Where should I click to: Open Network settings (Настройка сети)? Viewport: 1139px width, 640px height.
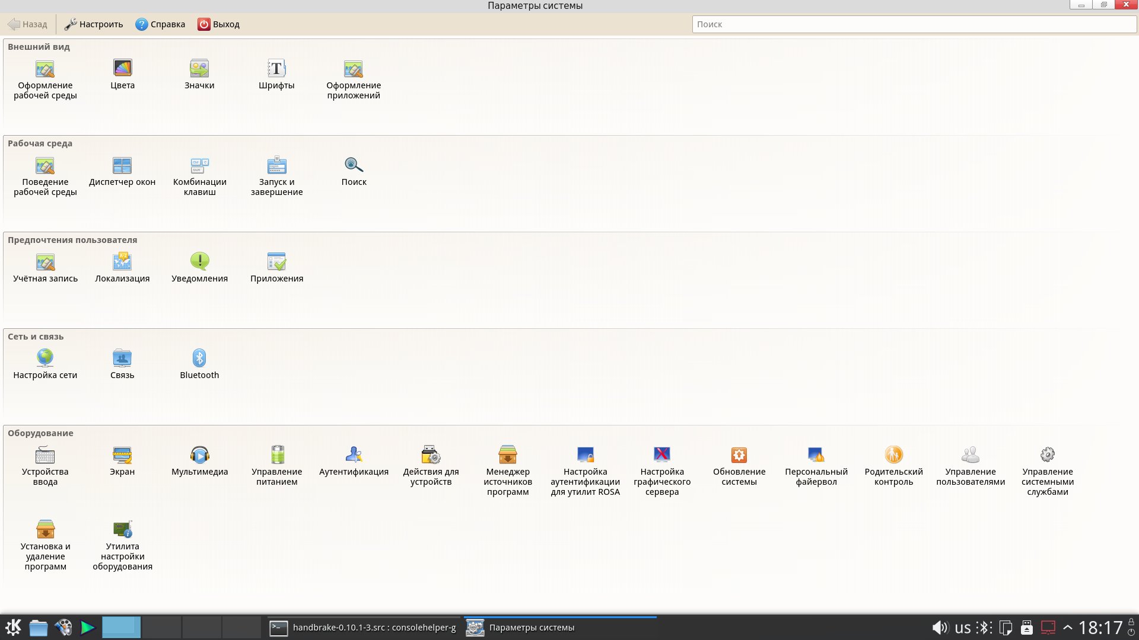[x=45, y=364]
